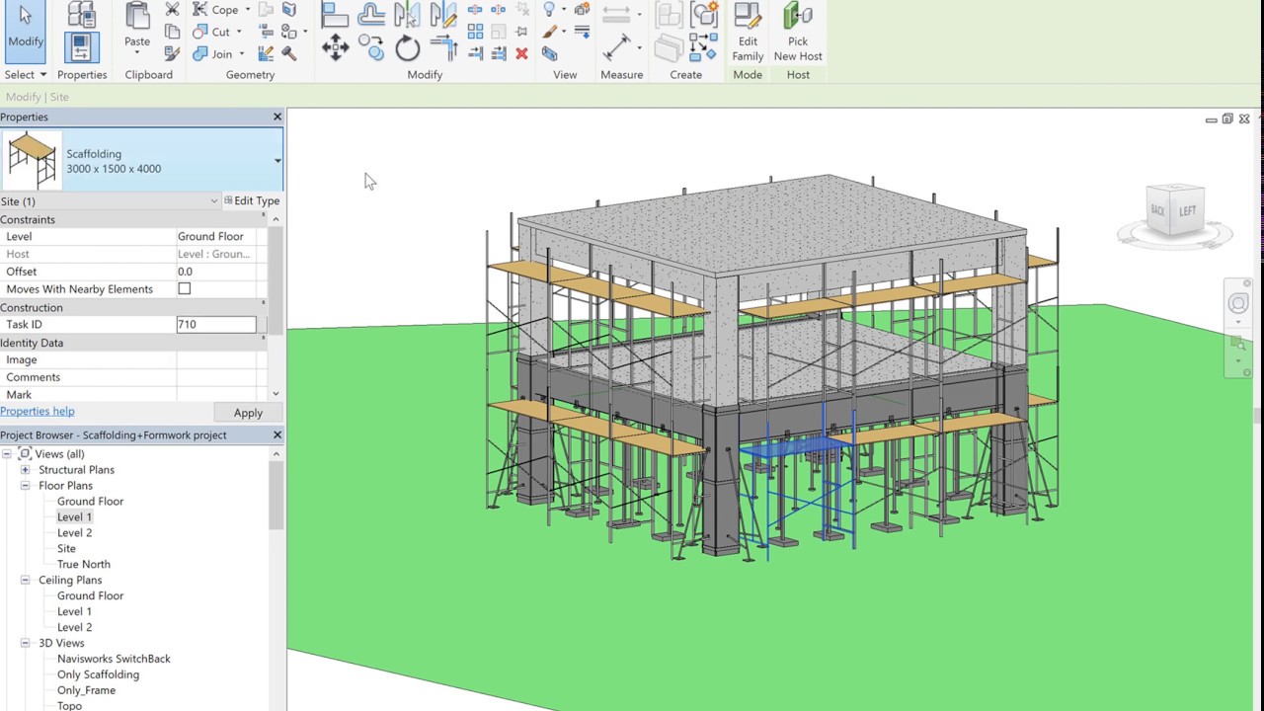Click the ViewCube in the 3D view
1264x711 pixels.
1174,210
